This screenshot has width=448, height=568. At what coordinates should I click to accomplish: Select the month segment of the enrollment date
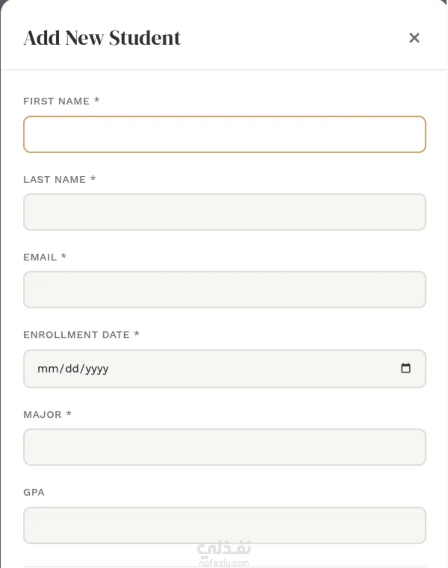48,369
